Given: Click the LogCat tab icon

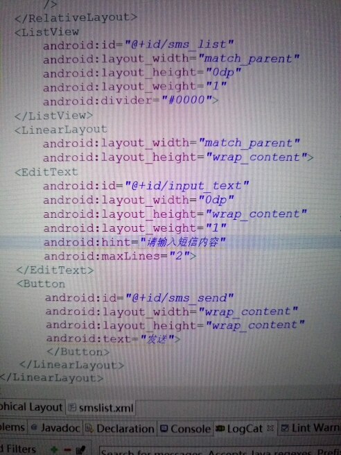Looking at the screenshot, I should point(220,429).
